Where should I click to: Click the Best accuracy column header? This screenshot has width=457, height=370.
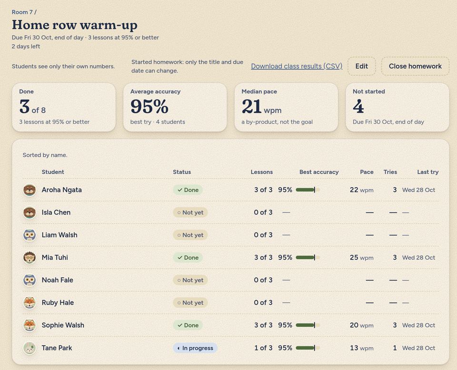point(319,172)
